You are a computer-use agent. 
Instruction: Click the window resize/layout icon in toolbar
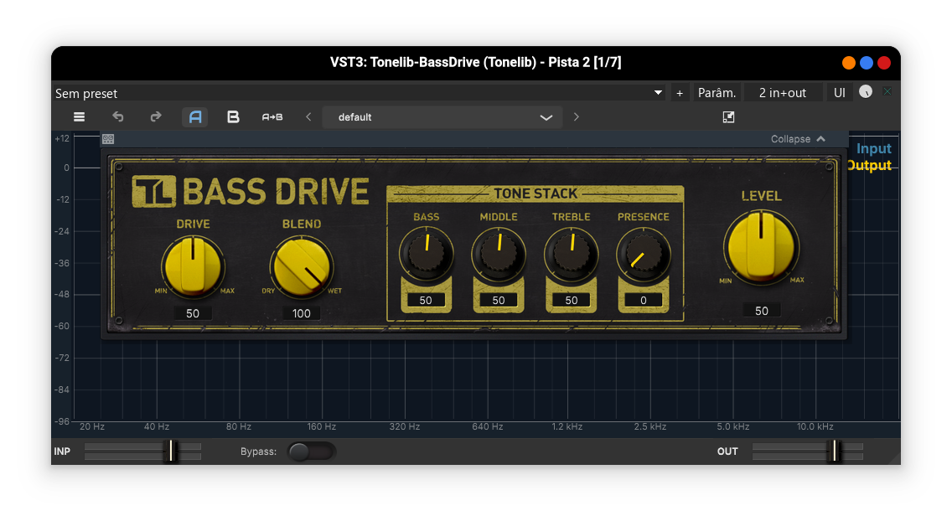click(728, 116)
